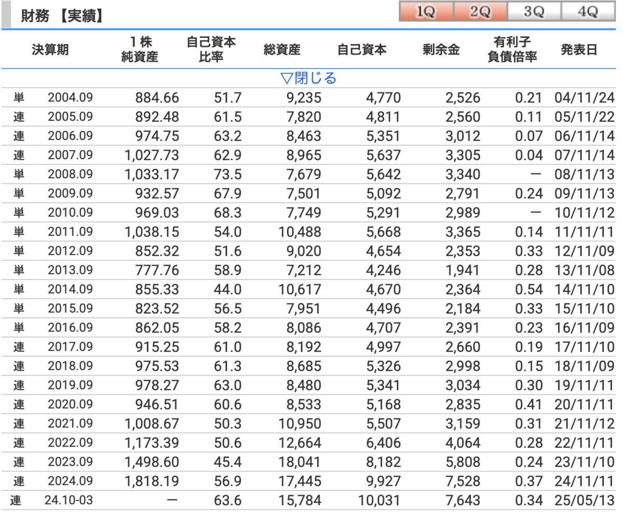Click total assets value 15,784
This screenshot has height=512, width=623.
click(300, 501)
